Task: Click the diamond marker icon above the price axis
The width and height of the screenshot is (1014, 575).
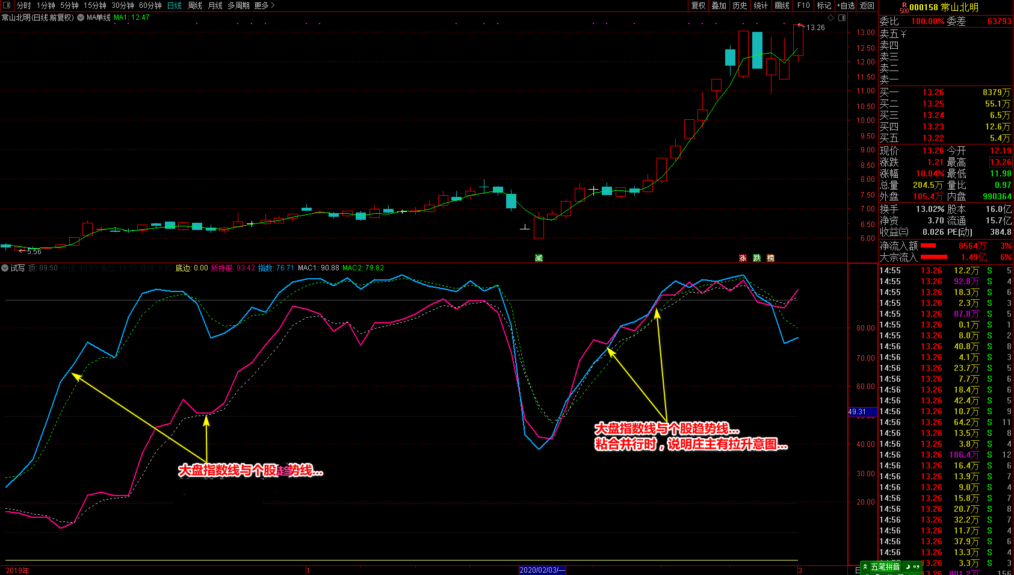Action: pyautogui.click(x=831, y=17)
